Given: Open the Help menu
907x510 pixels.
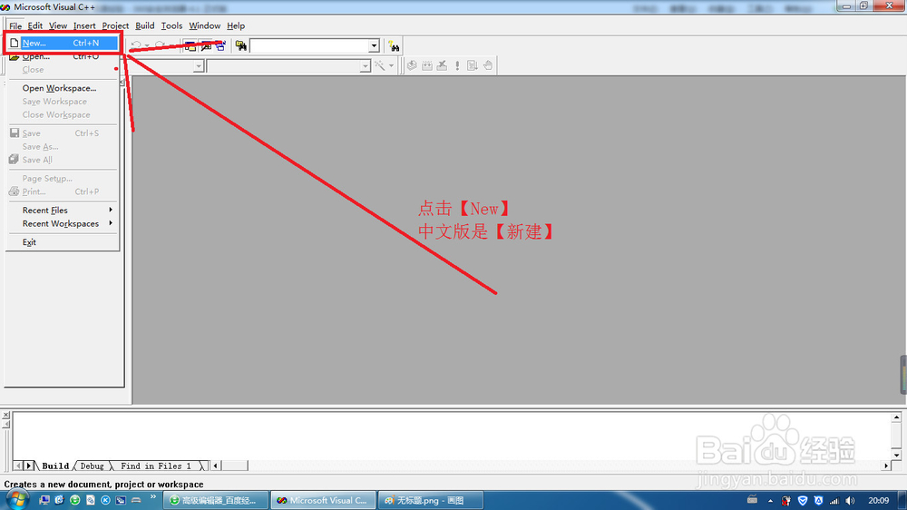Looking at the screenshot, I should coord(236,25).
